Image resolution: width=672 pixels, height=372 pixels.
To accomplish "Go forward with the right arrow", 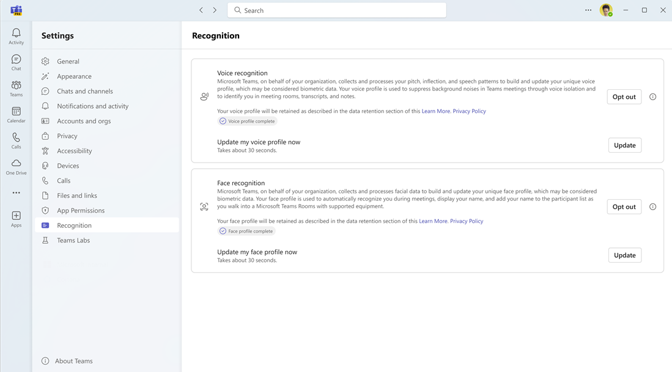I will (215, 10).
